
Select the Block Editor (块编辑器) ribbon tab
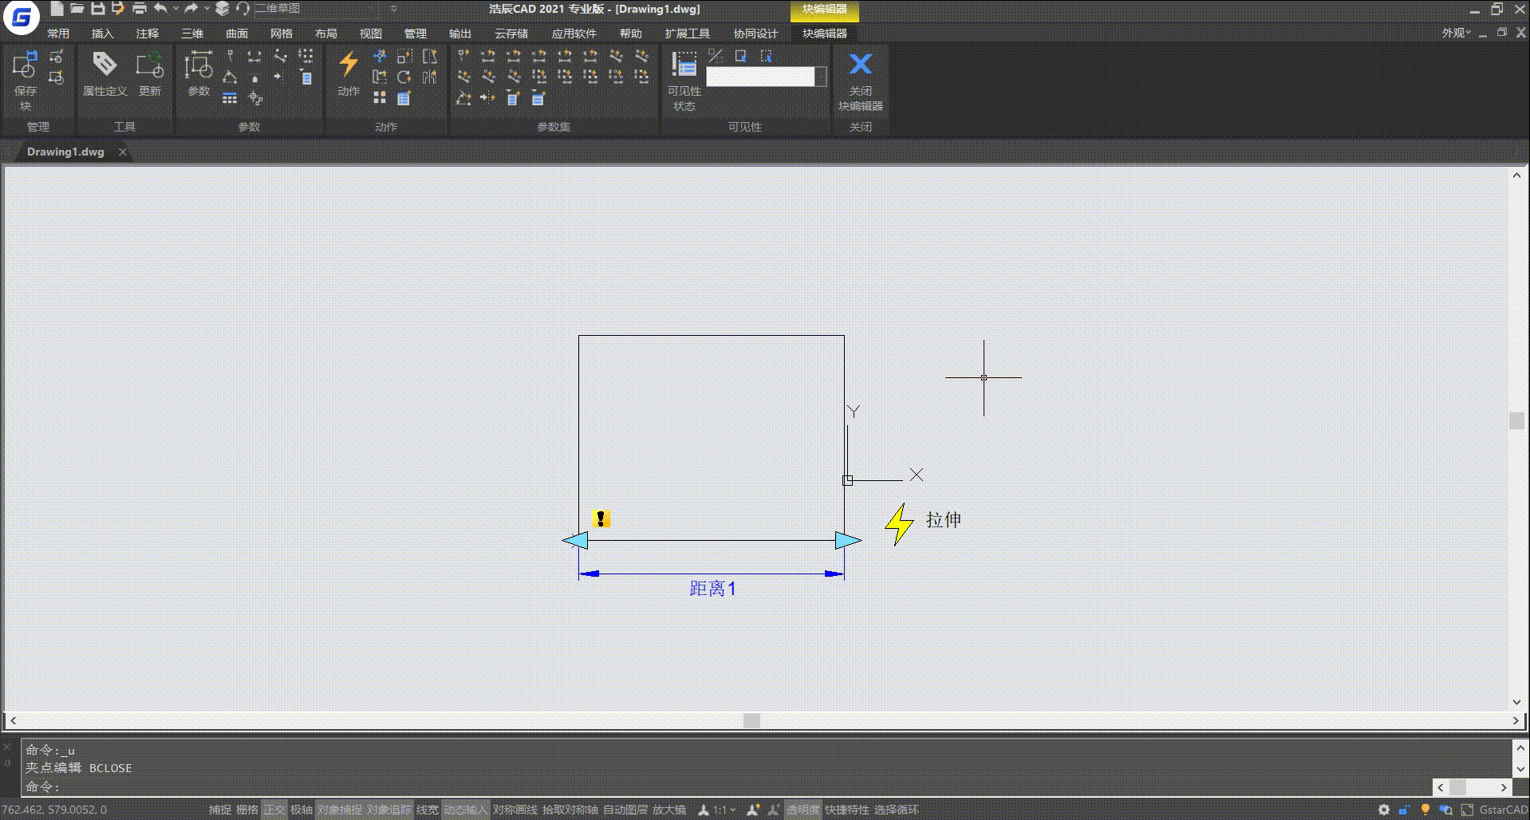(x=825, y=34)
